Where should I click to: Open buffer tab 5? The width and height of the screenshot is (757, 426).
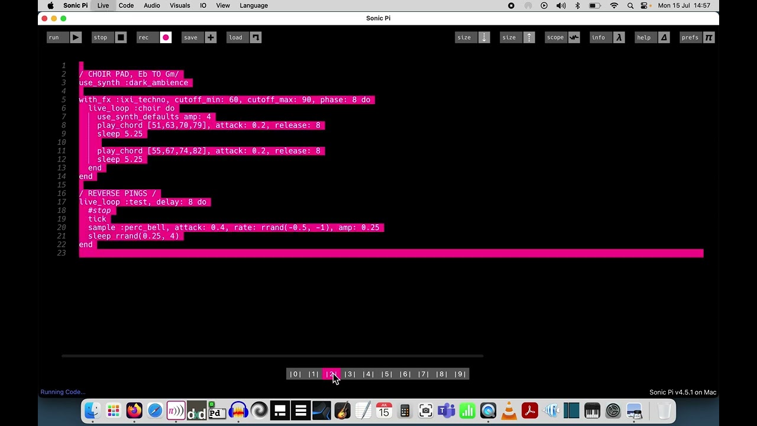click(387, 374)
